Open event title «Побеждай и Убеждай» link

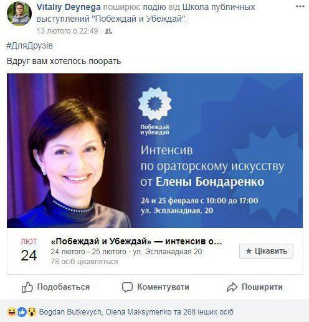click(x=136, y=241)
